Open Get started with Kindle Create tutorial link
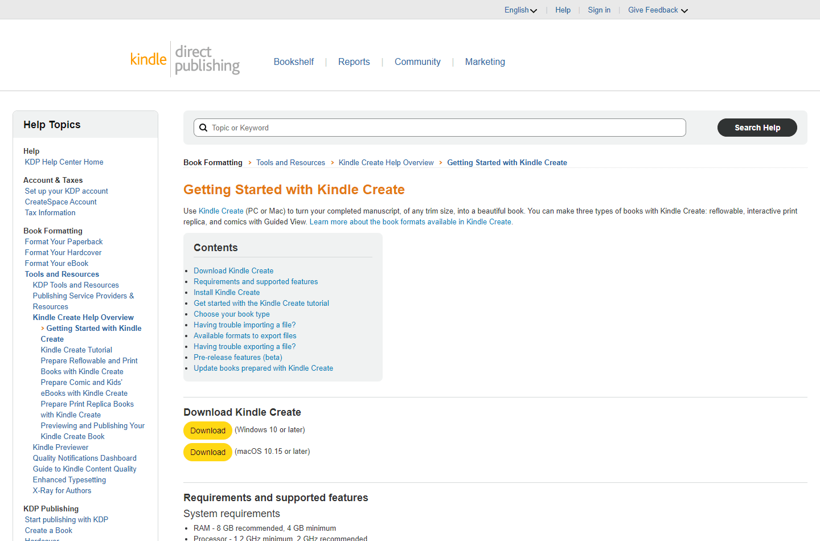Viewport: 820px width, 541px height. 261,303
